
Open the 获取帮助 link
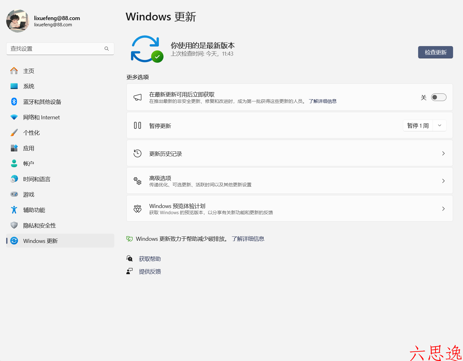point(150,259)
